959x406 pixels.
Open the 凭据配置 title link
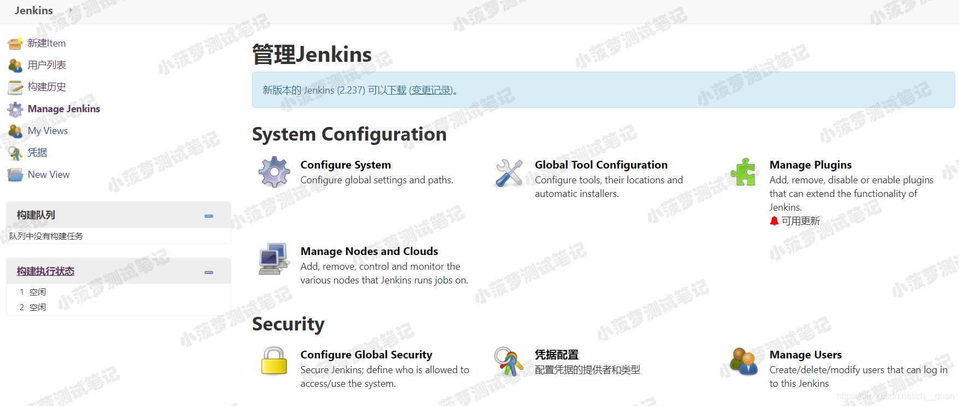click(x=557, y=355)
